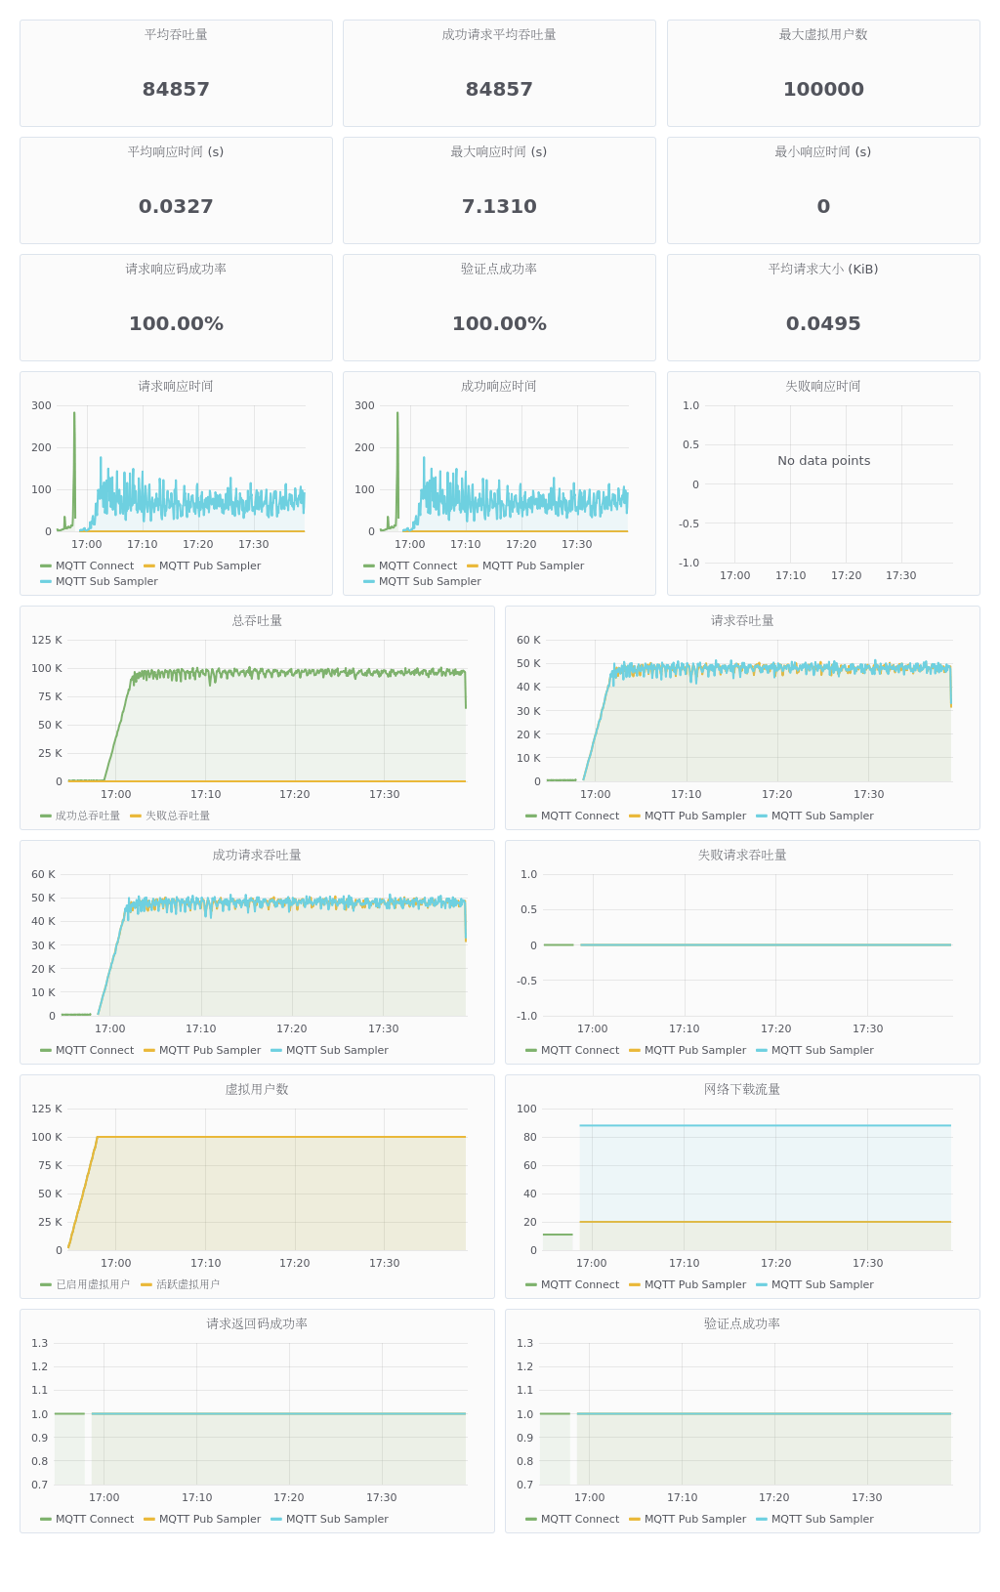Click MQTT Connect label in 请求返回码成功率 legend
This screenshot has height=1592, width=1000.
(94, 1519)
